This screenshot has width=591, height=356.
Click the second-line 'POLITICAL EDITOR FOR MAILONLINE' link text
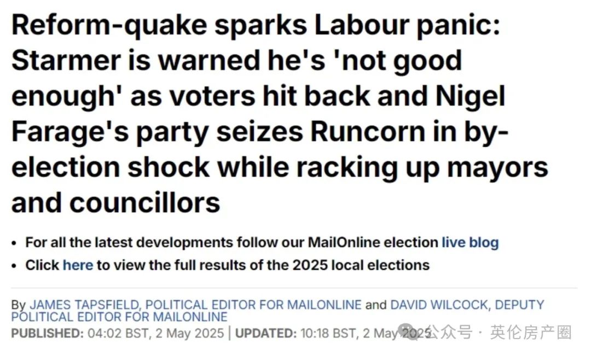pos(119,317)
